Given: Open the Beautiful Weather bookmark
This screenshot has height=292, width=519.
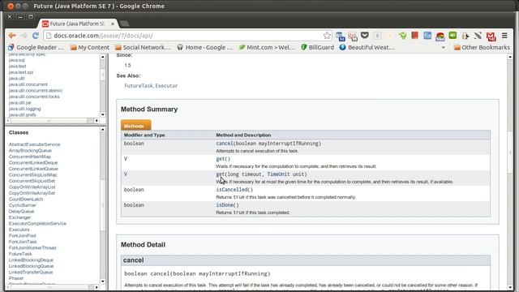Looking at the screenshot, I should click(367, 47).
